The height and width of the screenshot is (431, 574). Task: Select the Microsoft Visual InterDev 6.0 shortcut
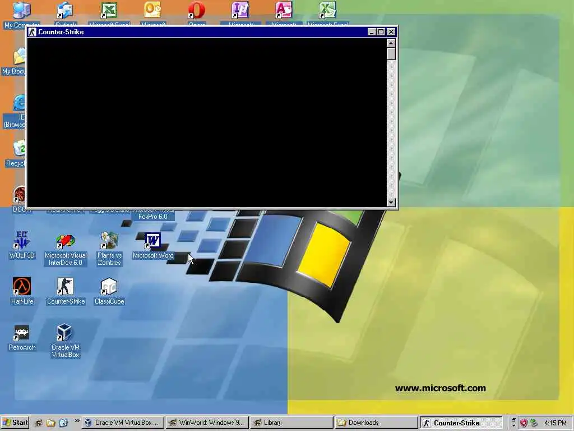pyautogui.click(x=66, y=240)
